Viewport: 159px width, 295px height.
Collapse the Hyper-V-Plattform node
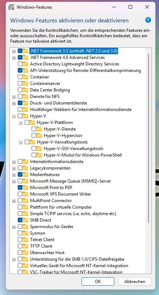(21, 123)
